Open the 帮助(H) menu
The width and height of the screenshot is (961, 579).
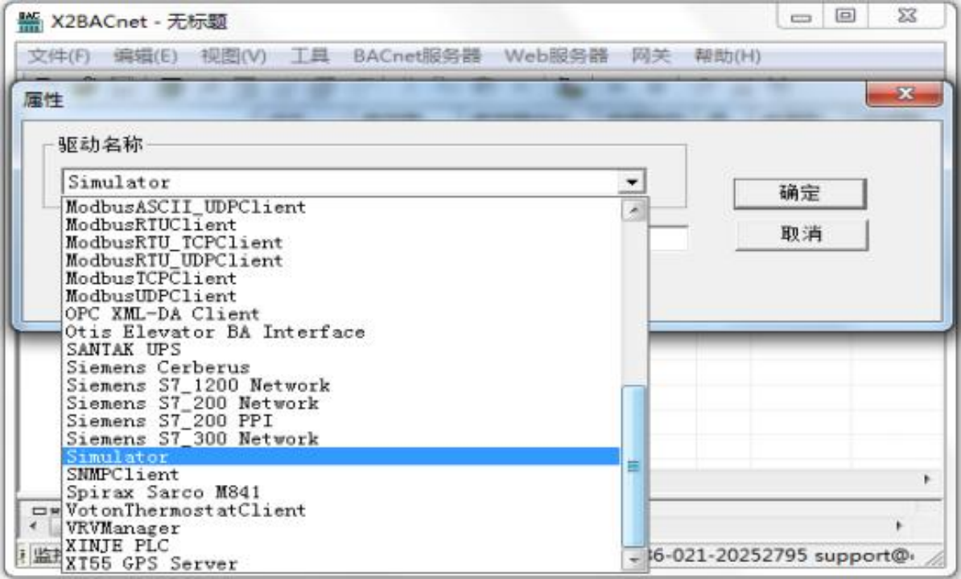coord(728,56)
